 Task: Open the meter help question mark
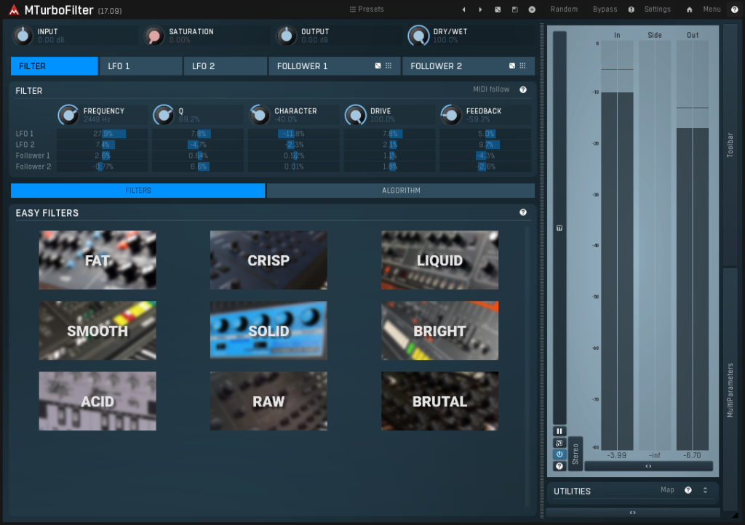pos(559,466)
